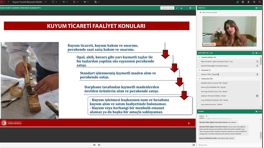Collapse the 'Toplantı Sahipleri' group
This screenshot has height=148, width=264.
(x=199, y=57)
